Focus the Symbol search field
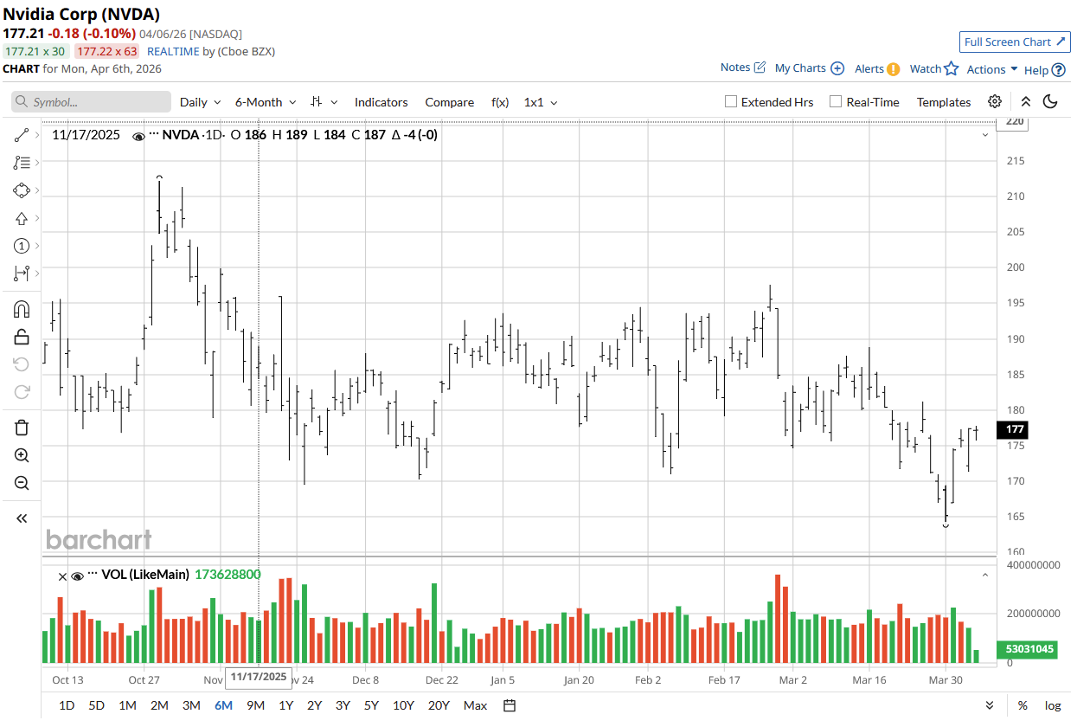1077x727 pixels. pos(91,101)
